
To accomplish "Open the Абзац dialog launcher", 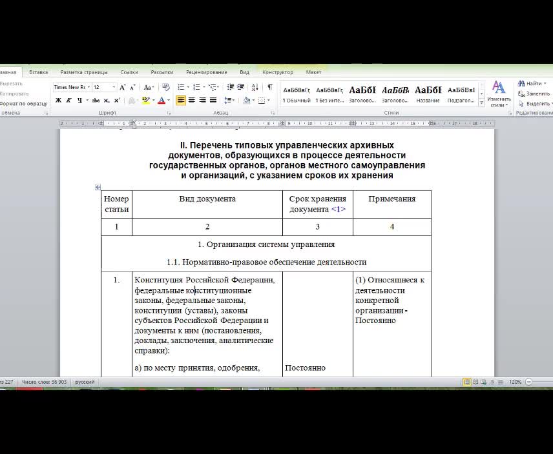I will tap(273, 113).
